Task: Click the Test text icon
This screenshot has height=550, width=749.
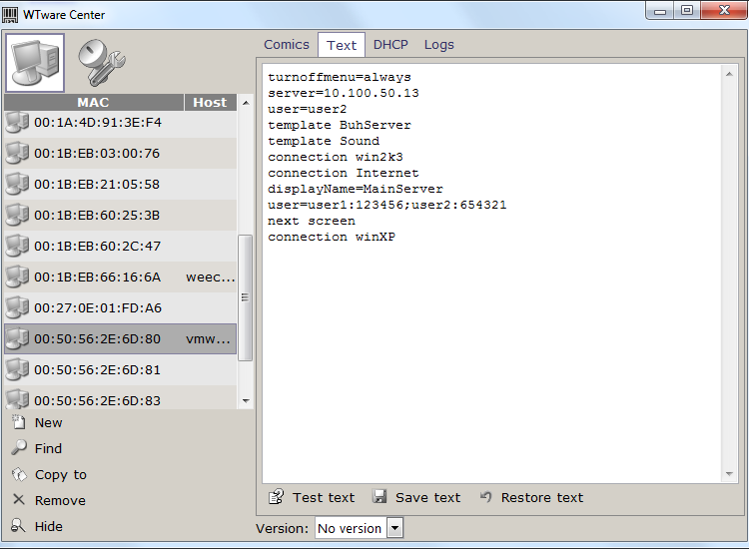Action: pos(276,497)
